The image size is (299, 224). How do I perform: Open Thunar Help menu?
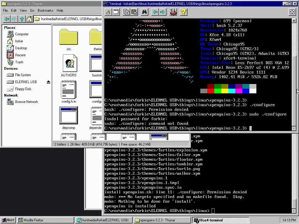point(60,10)
